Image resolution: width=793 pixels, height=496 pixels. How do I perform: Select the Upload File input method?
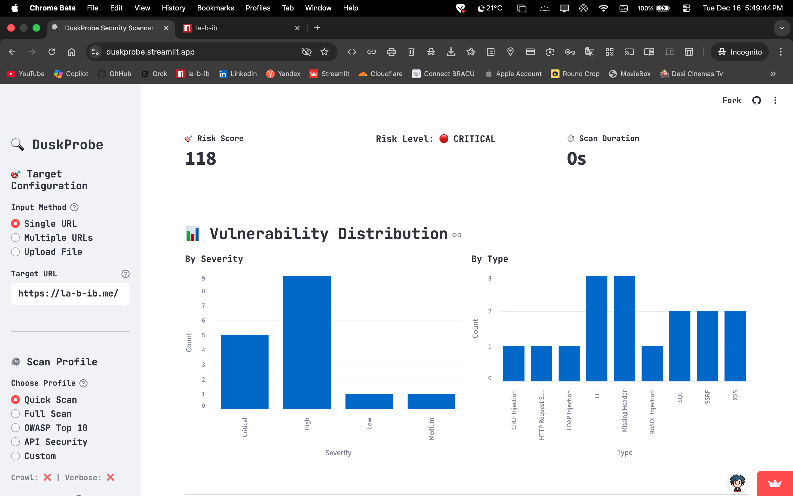[x=15, y=252]
